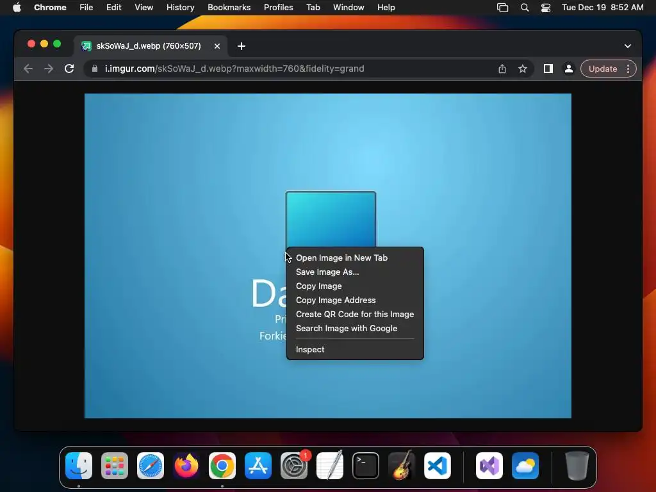Open System Settings from the Dock
This screenshot has width=656, height=492.
pyautogui.click(x=294, y=466)
